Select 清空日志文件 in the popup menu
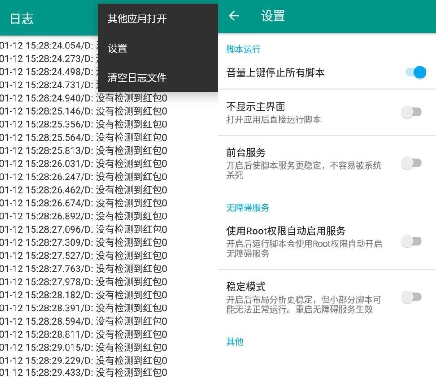This screenshot has height=378, width=436. (137, 78)
